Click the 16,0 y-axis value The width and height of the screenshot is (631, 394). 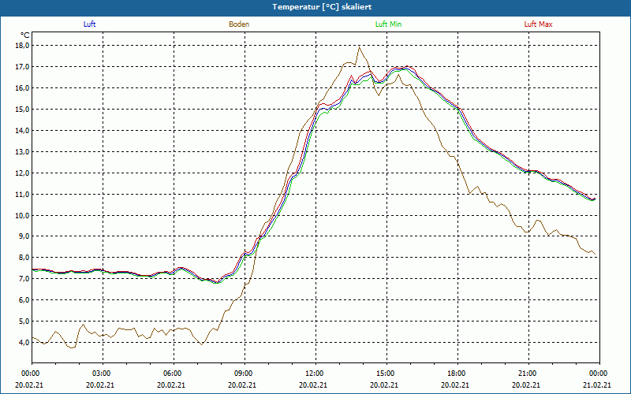coord(24,88)
